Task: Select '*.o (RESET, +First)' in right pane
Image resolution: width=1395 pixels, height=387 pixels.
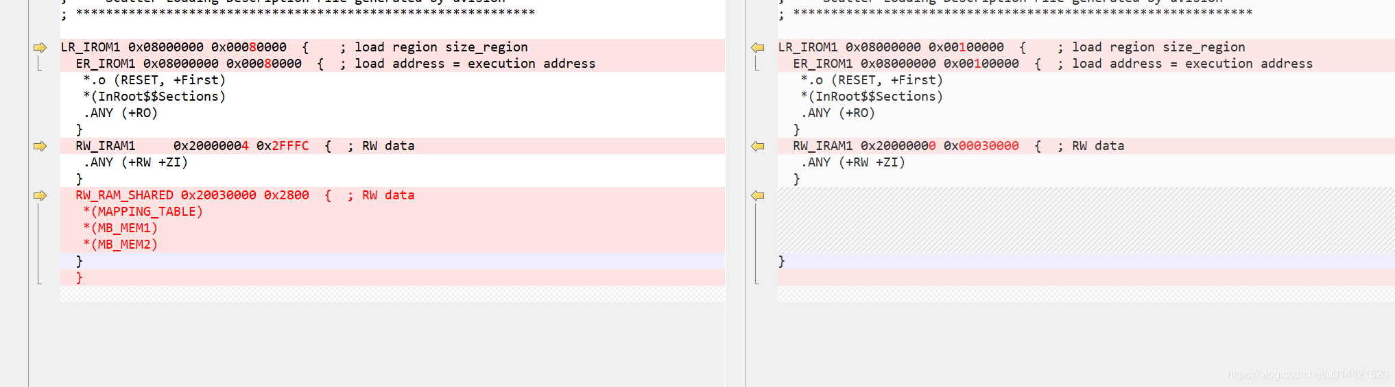Action: click(x=872, y=80)
